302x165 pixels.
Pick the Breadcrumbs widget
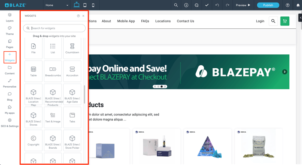[53, 71]
